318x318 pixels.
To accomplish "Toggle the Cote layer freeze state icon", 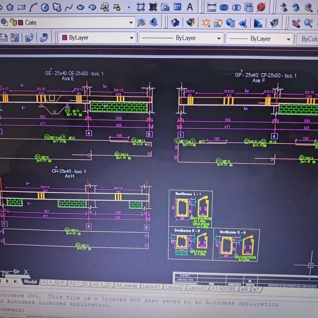I will [x=4, y=22].
